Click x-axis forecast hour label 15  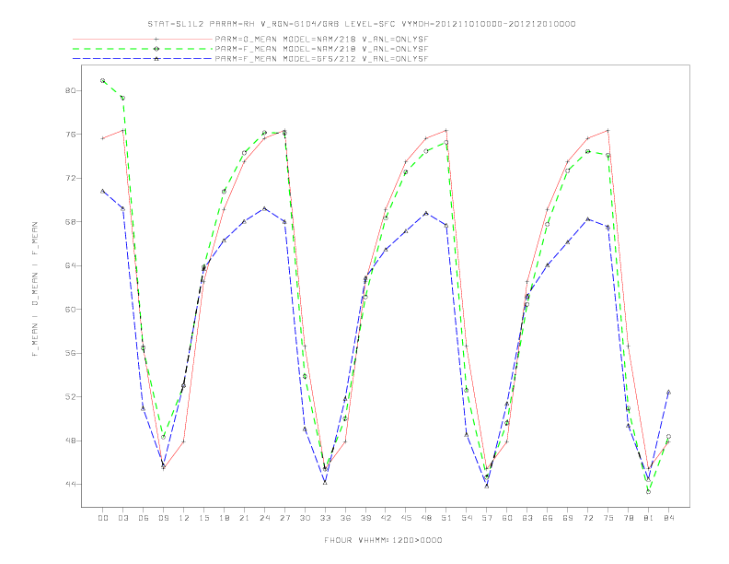tap(203, 518)
